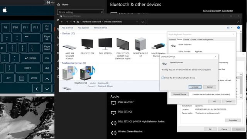Tap the ENTER key on virtual keyboard
The height and width of the screenshot is (139, 247).
(31, 58)
